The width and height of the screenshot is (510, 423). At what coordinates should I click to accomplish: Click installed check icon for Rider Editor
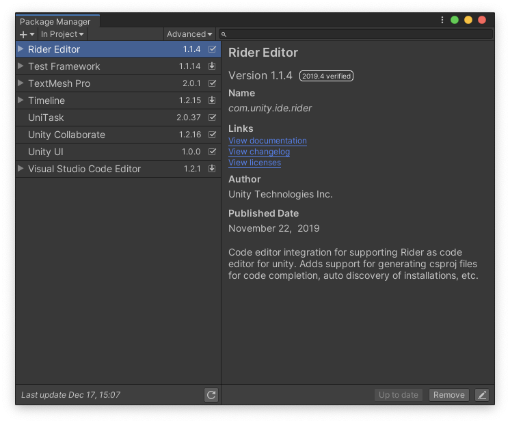pos(212,49)
